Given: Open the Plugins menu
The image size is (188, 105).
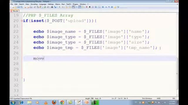Looking at the screenshot, I should (75, 4).
